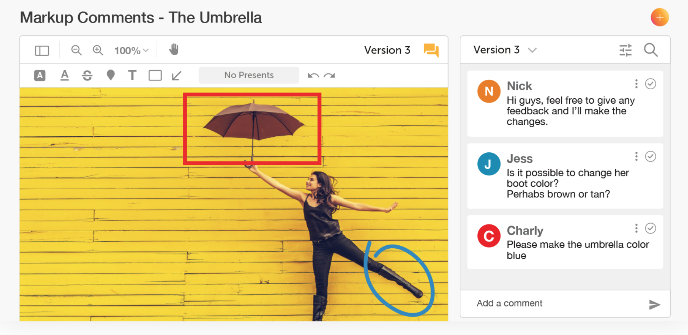Mark Jess's comment as resolved
The image size is (688, 335).
[x=650, y=156]
